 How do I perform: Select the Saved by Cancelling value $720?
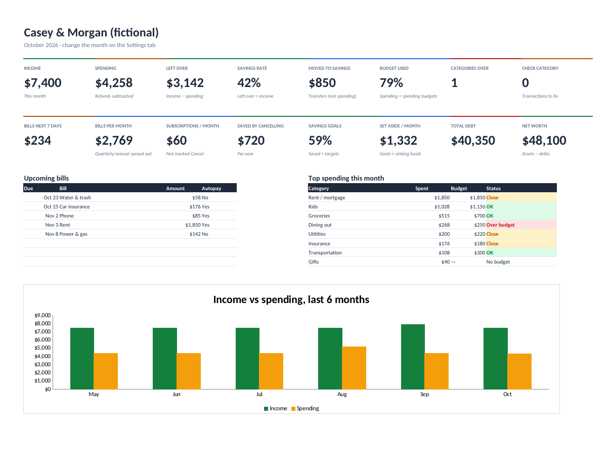click(251, 141)
